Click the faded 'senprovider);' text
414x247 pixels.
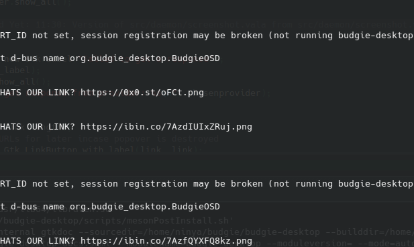(x=238, y=93)
